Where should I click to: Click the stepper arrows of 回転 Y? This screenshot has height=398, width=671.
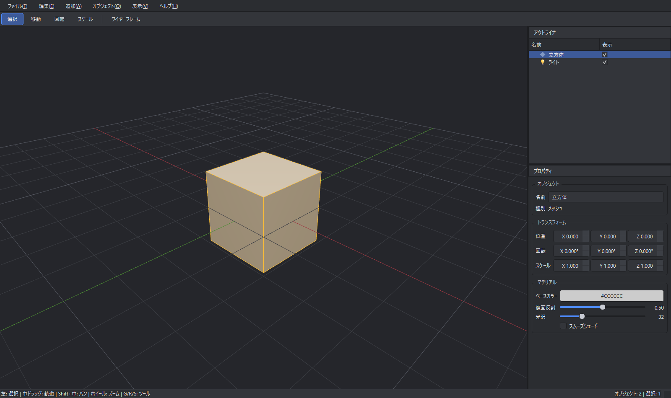[x=623, y=251]
